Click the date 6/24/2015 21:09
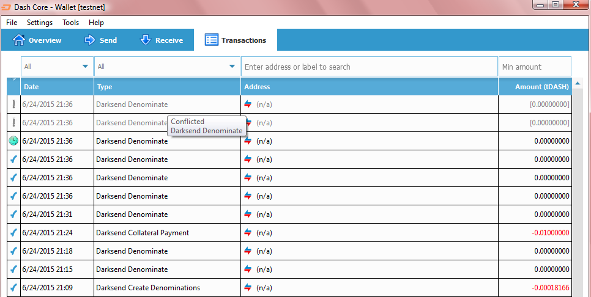 (x=48, y=288)
